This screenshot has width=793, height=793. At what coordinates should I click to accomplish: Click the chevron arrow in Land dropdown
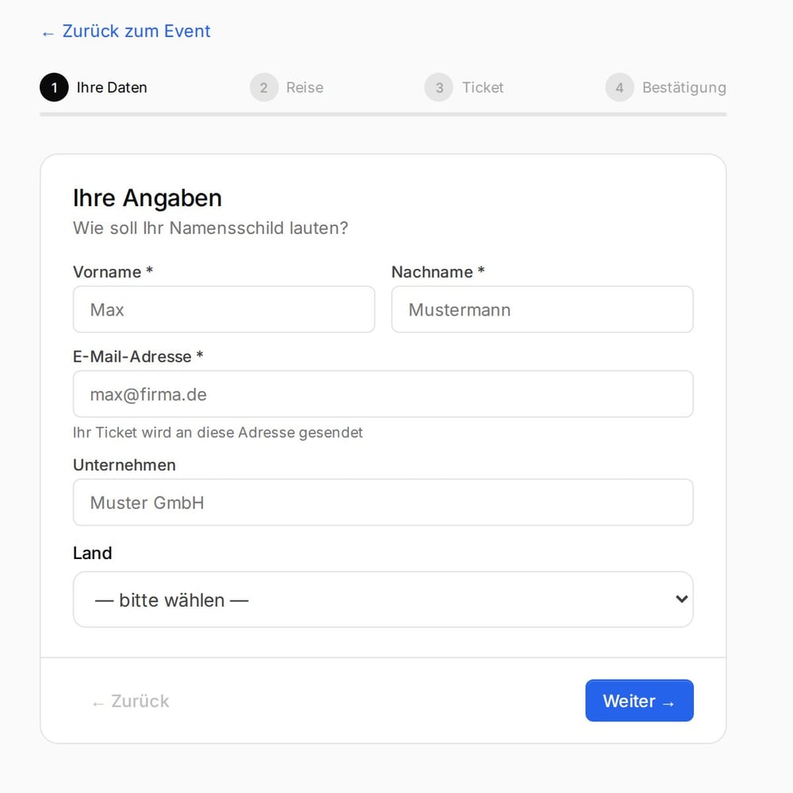681,600
